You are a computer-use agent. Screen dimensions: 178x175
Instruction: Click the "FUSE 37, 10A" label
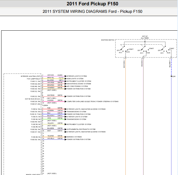(36, 132)
